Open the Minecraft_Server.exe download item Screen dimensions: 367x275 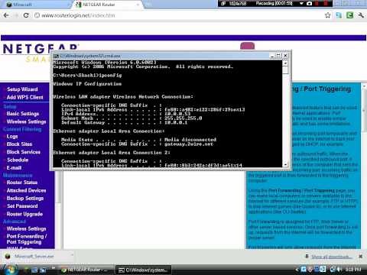click(34, 256)
